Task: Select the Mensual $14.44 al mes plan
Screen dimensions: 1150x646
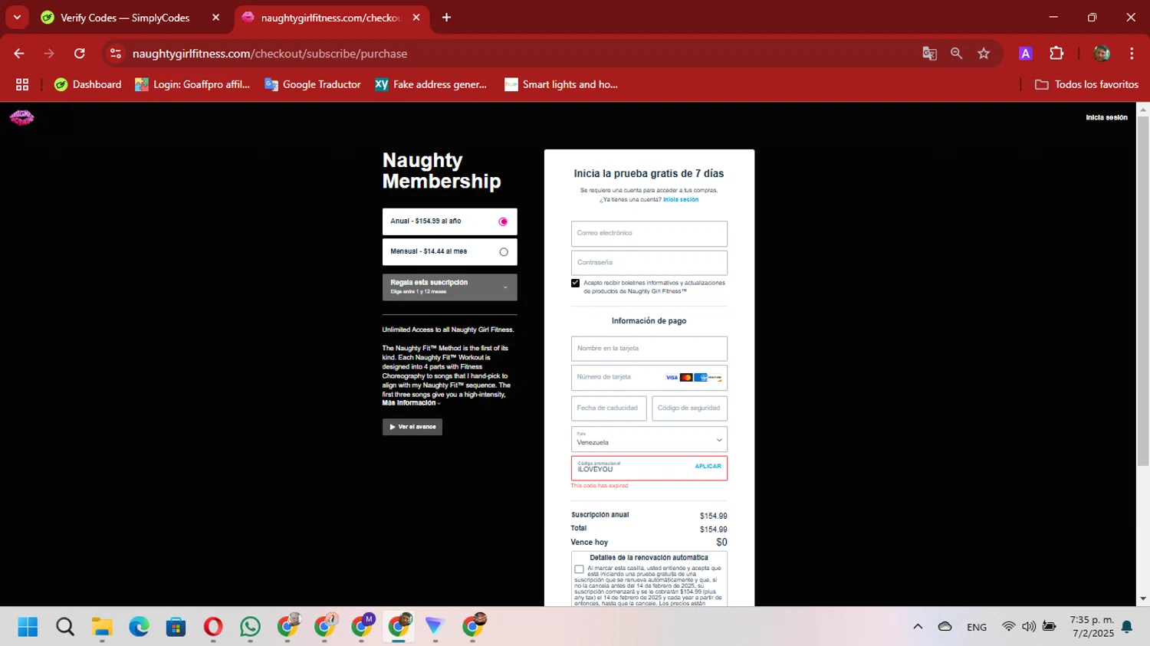Action: tap(449, 251)
